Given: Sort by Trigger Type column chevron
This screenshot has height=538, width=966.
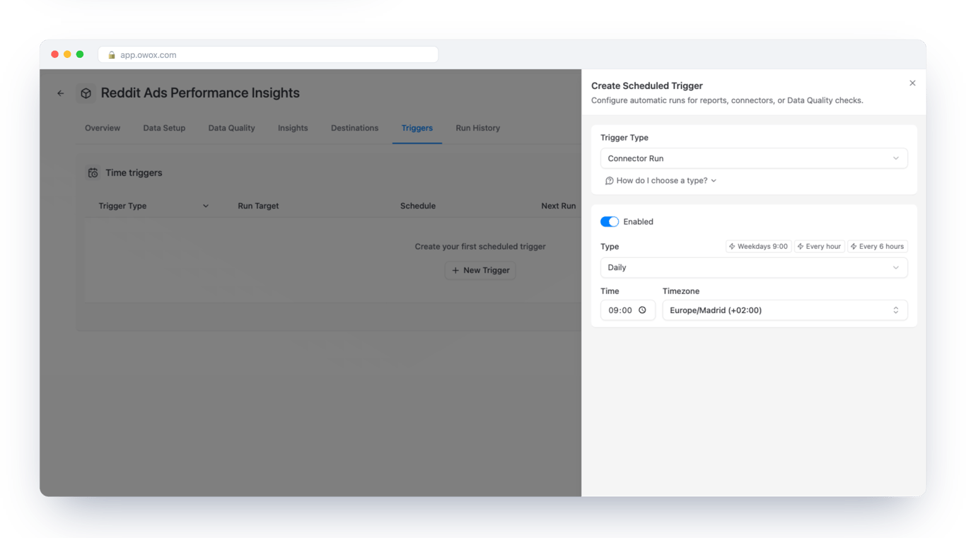Looking at the screenshot, I should pos(206,206).
